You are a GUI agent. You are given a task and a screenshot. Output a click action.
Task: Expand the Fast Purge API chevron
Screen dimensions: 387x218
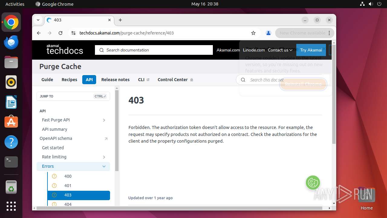104,120
